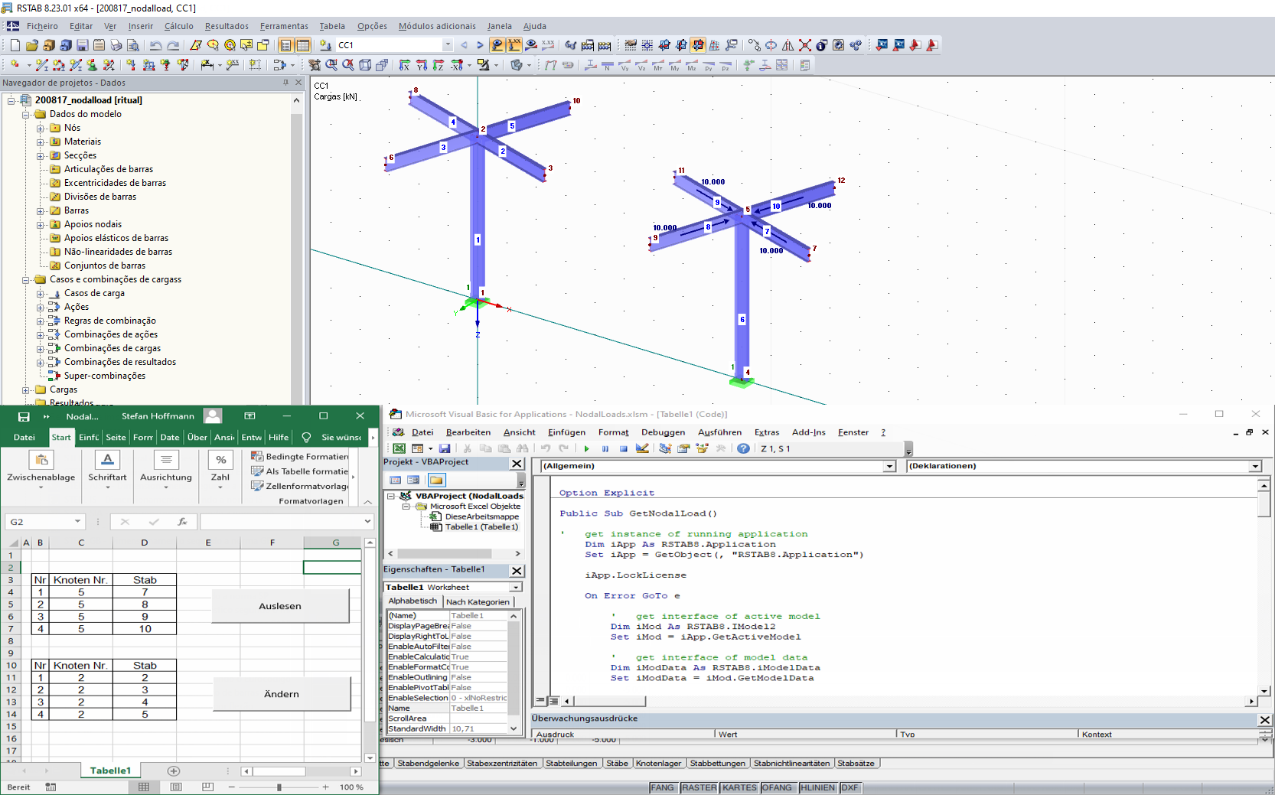This screenshot has width=1275, height=795.
Task: Toggle the OFANG object snap button
Action: click(x=777, y=787)
